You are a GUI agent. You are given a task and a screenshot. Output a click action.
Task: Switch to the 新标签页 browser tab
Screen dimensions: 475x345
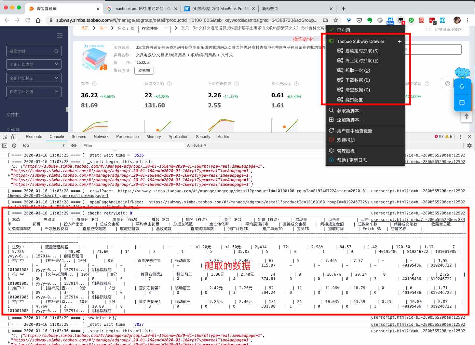click(x=297, y=9)
